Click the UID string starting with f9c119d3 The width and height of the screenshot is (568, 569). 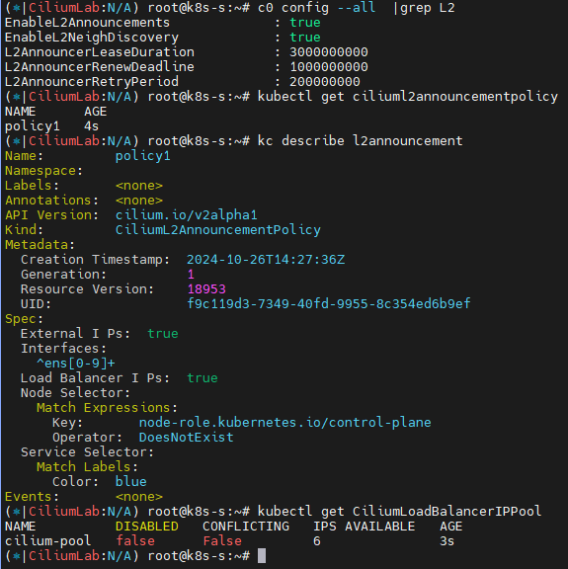[329, 304]
